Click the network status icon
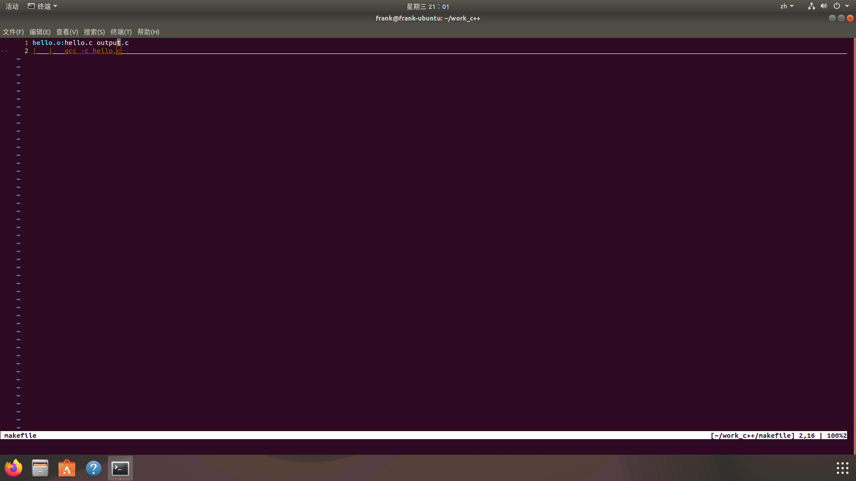The height and width of the screenshot is (481, 856). tap(811, 6)
